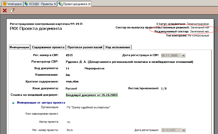Click the Информация от автора проекта heading
Screen dimensions: 218x134
tap(41, 103)
